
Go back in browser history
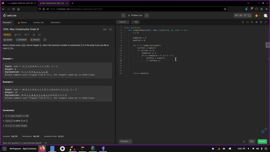(3, 9)
